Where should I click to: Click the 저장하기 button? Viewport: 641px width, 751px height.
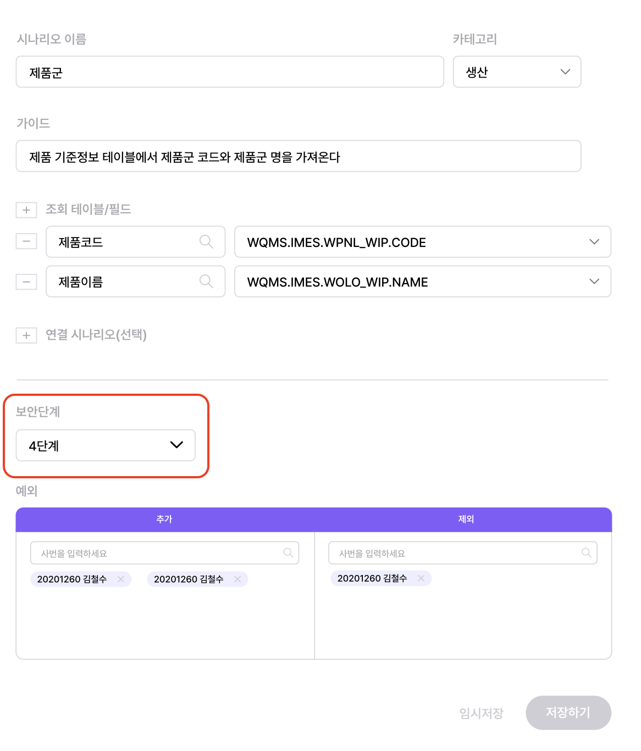click(568, 713)
